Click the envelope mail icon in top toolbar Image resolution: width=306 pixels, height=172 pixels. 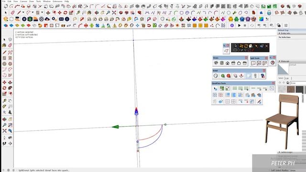61,19
